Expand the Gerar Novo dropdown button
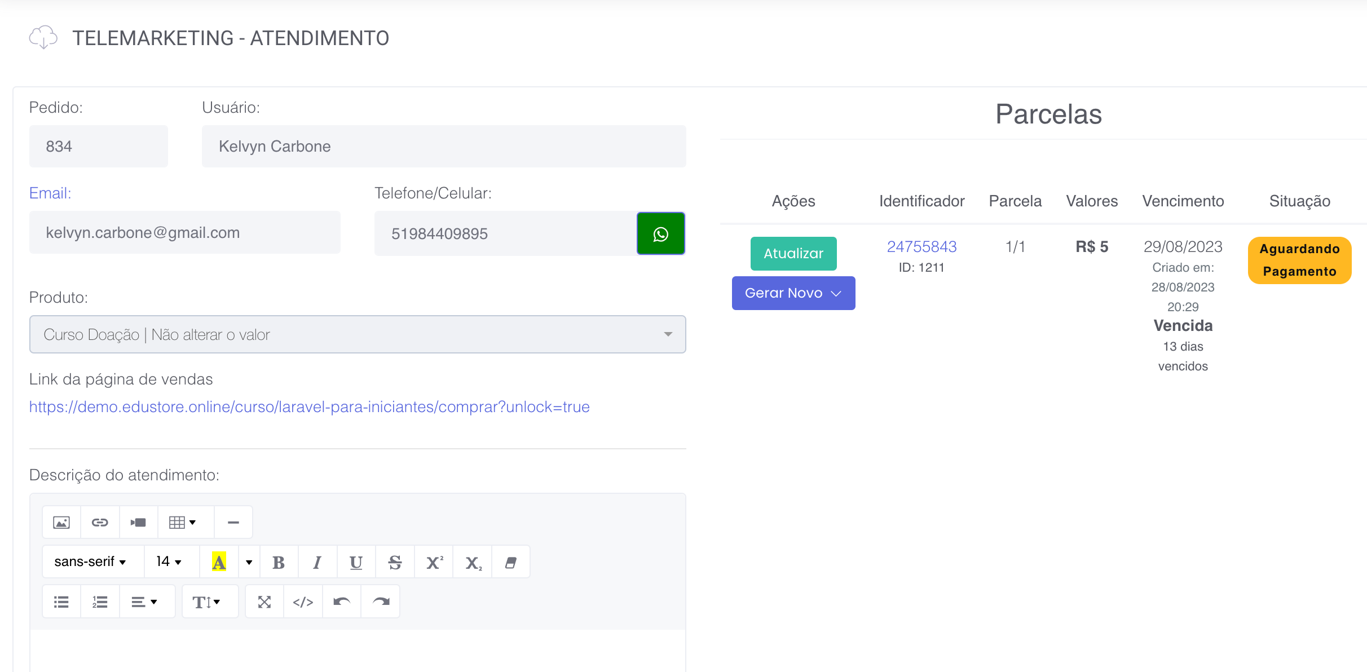The height and width of the screenshot is (672, 1367). tap(793, 293)
